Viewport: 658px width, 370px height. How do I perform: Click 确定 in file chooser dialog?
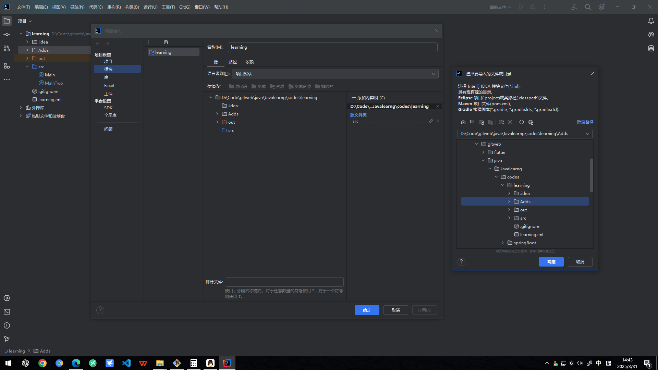[551, 262]
